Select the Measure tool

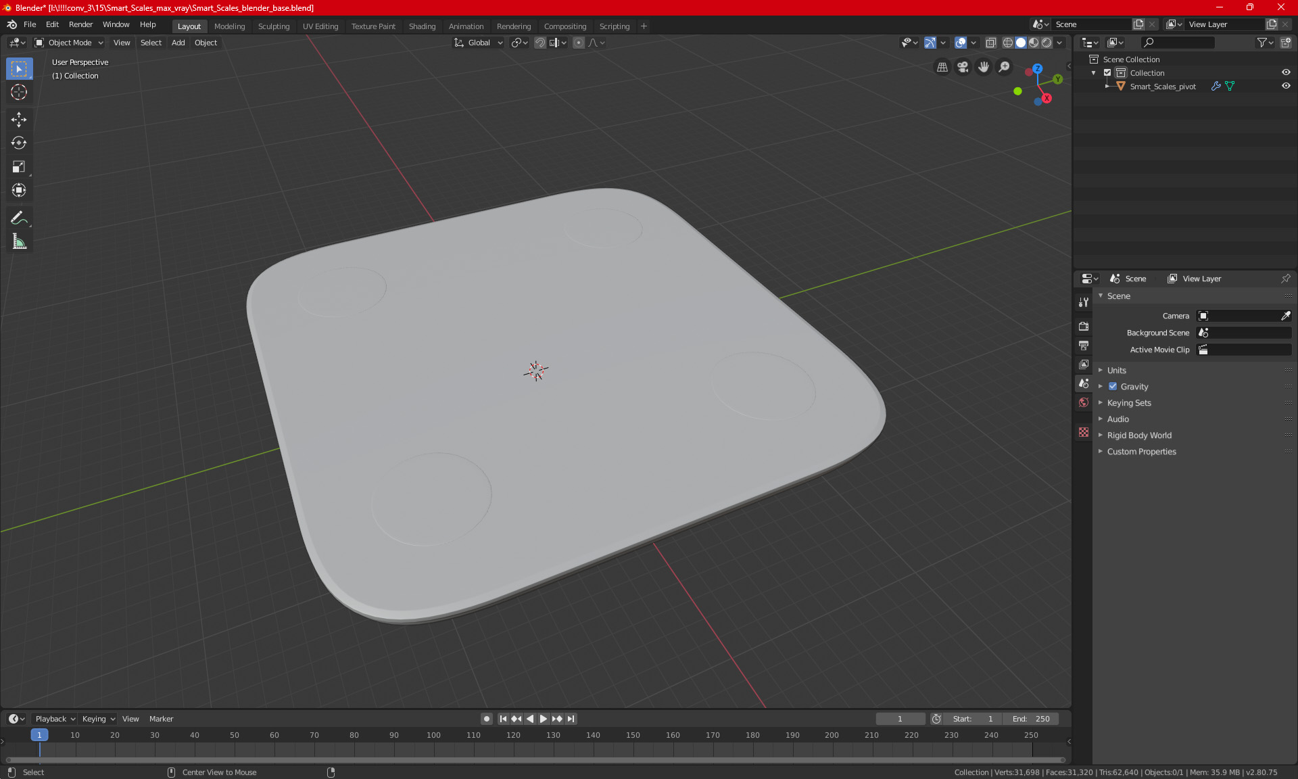point(19,241)
